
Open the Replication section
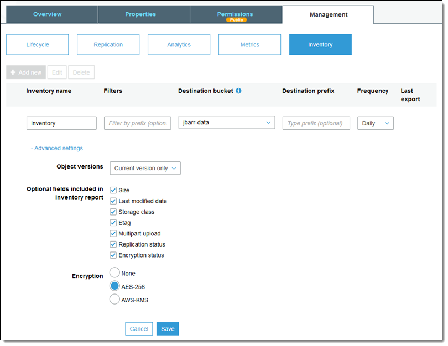pos(108,45)
